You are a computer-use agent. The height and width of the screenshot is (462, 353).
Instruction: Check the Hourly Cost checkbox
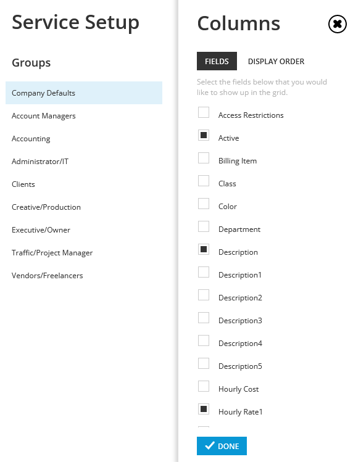click(x=204, y=386)
